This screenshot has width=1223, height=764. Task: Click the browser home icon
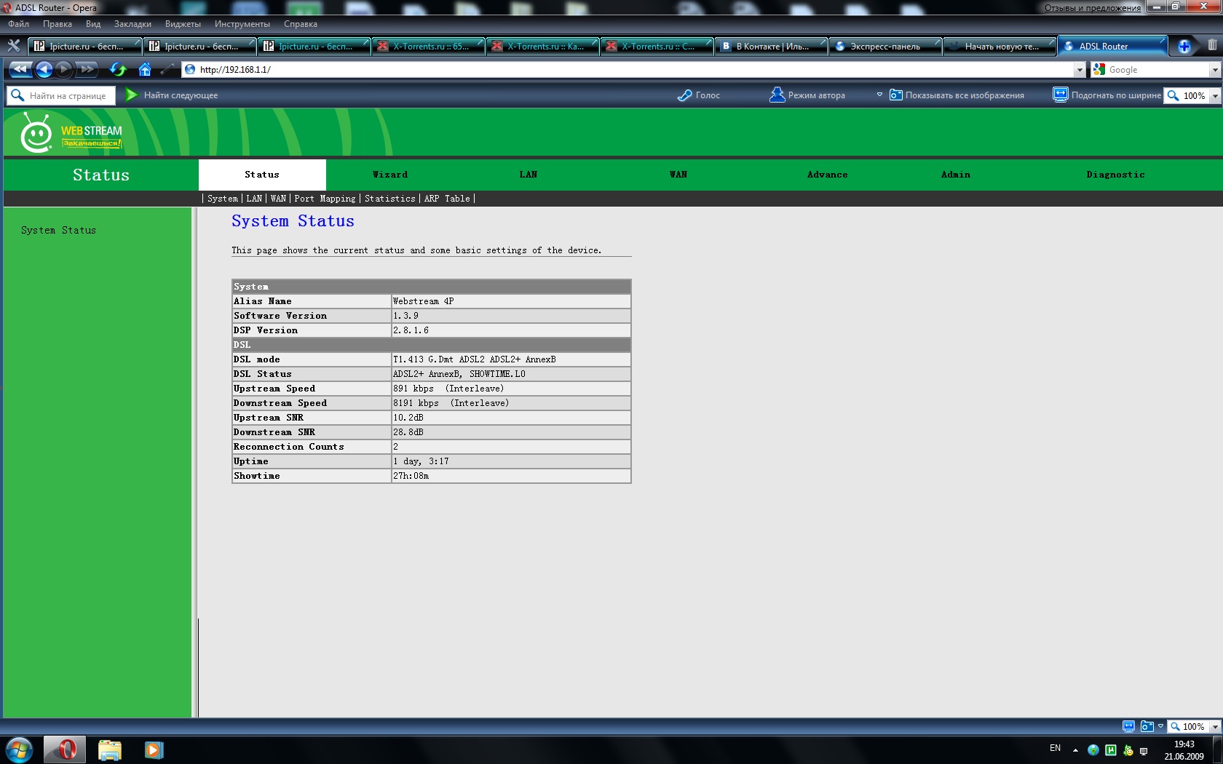(x=145, y=70)
